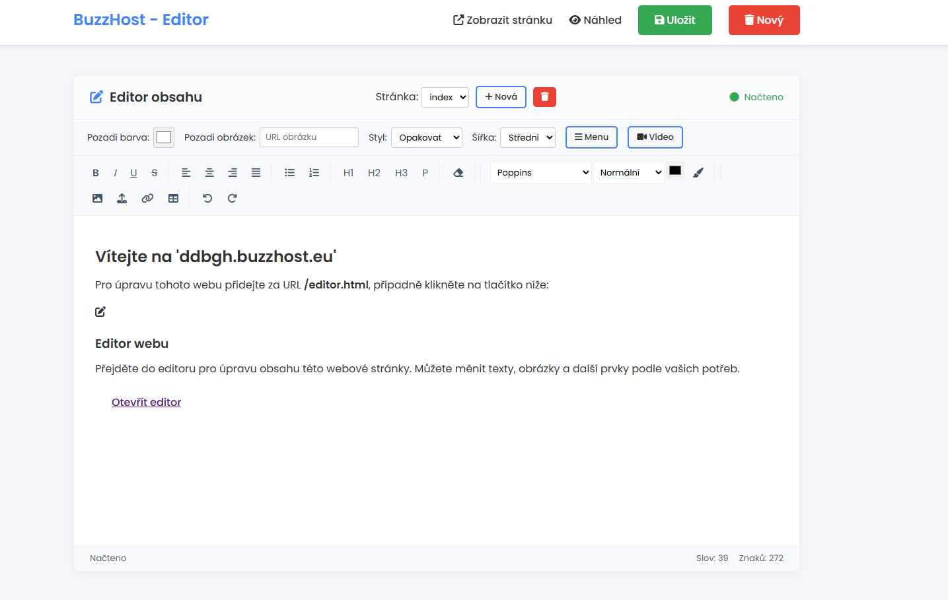
Task: Apply paragraph P style
Action: click(x=425, y=173)
